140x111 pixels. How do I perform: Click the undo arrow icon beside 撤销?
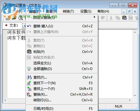[x=29, y=26]
